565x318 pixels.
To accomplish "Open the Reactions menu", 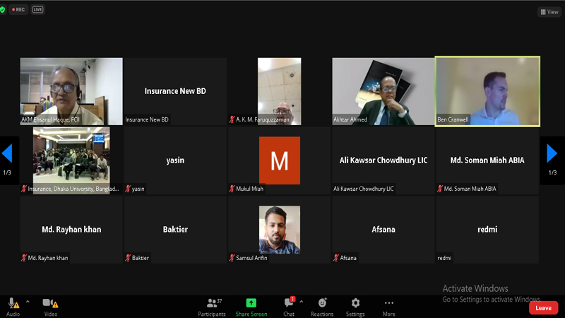I will [x=322, y=307].
